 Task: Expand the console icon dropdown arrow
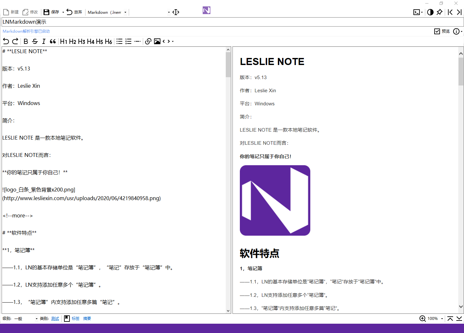422,12
